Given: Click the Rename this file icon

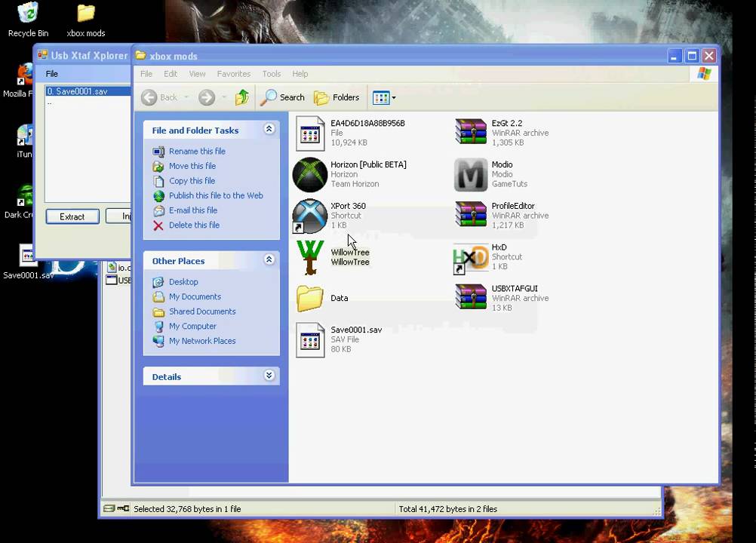Looking at the screenshot, I should coord(158,152).
